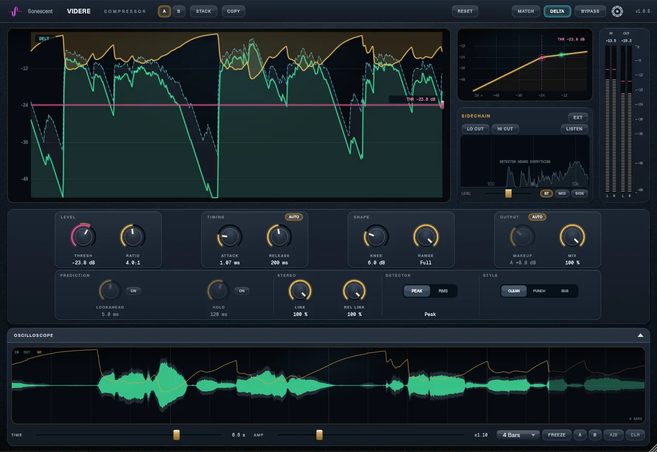The height and width of the screenshot is (452, 657).
Task: Click the REL LINK knob
Action: (x=354, y=291)
